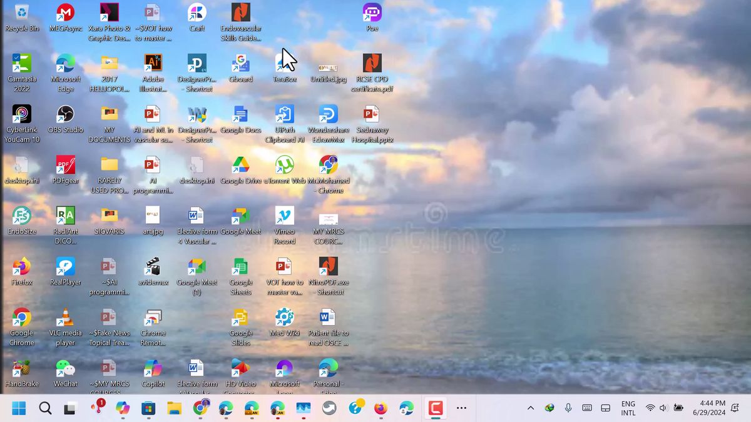Open File Explorer from the taskbar
The width and height of the screenshot is (751, 422).
click(x=174, y=408)
